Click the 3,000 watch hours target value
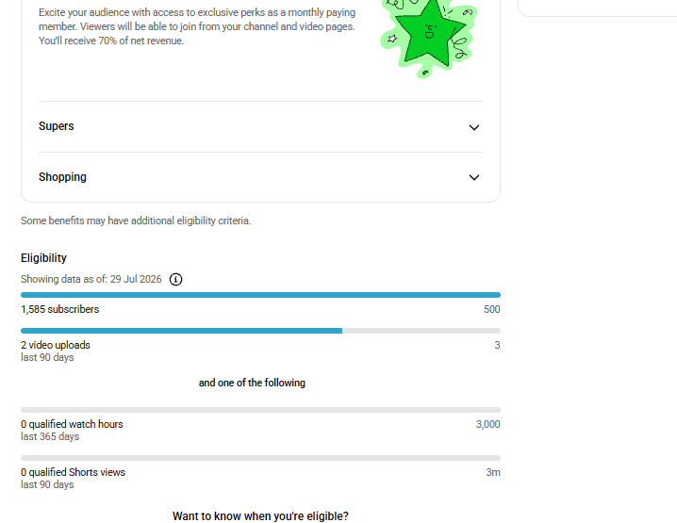677x523 pixels. click(487, 424)
